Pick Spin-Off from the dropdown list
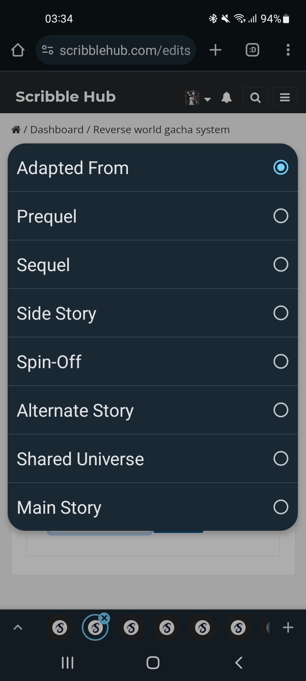 click(x=152, y=362)
